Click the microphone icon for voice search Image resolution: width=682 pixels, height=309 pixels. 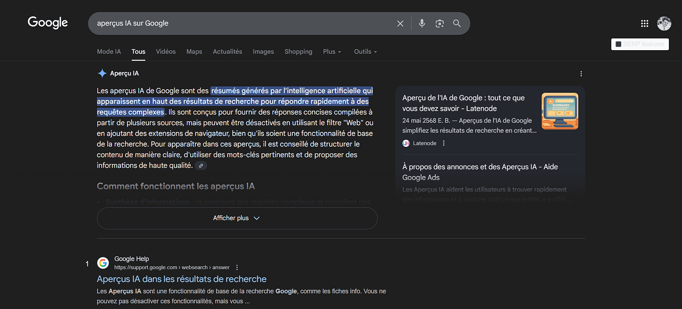click(x=422, y=23)
